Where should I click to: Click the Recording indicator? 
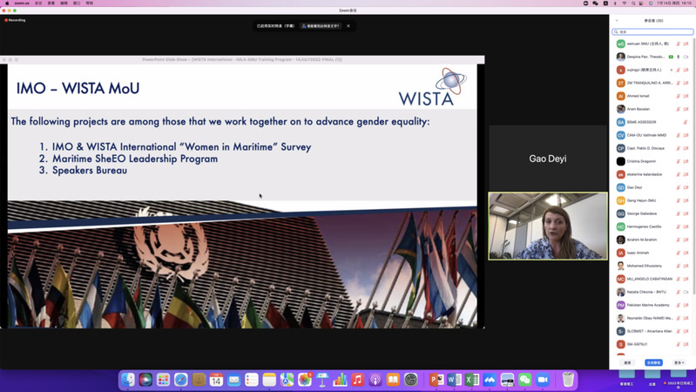pos(15,20)
